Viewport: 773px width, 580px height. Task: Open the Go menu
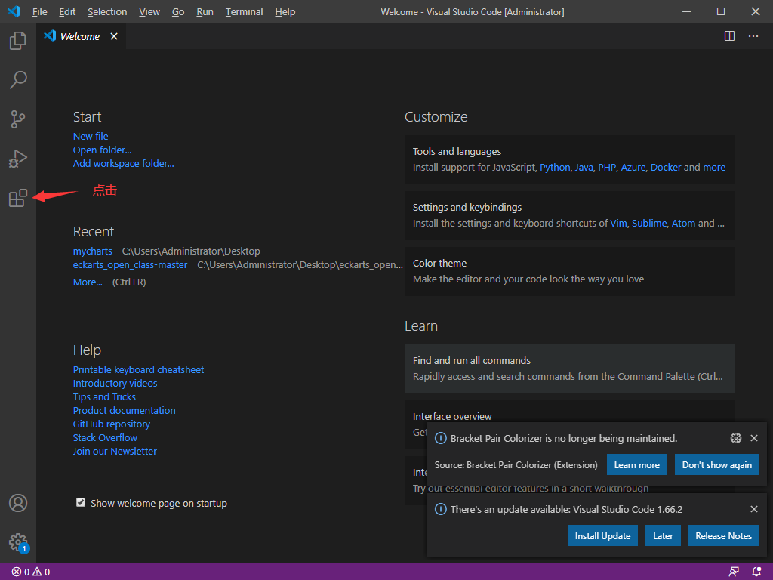[x=178, y=12]
